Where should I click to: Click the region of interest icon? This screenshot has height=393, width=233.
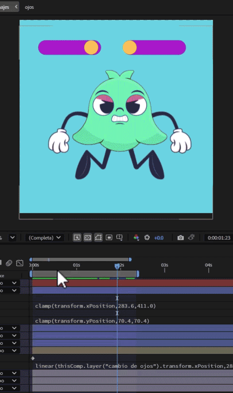109,237
